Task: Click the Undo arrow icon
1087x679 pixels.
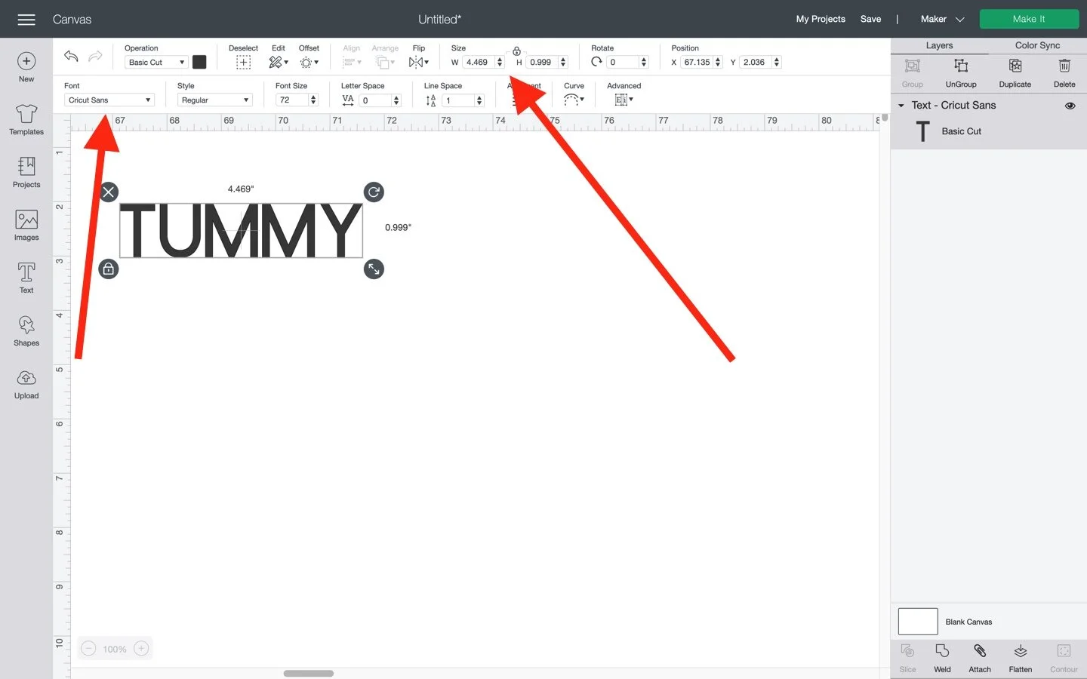Action: pos(71,57)
